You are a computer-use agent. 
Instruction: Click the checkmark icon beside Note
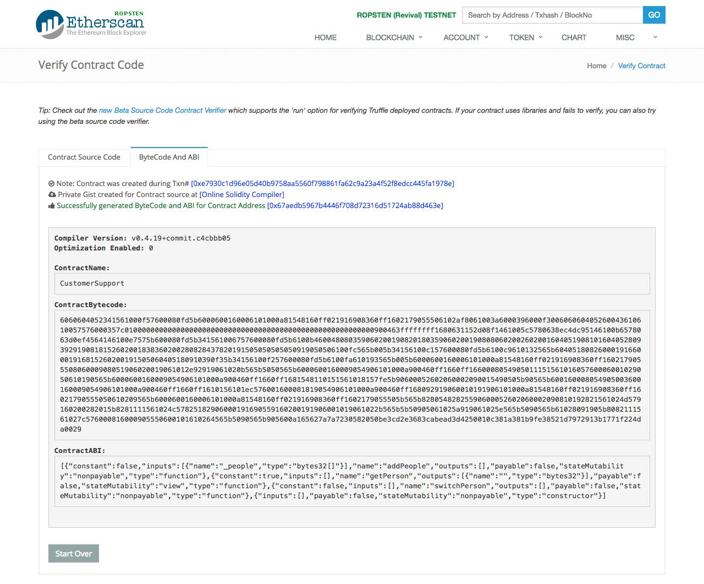click(52, 183)
